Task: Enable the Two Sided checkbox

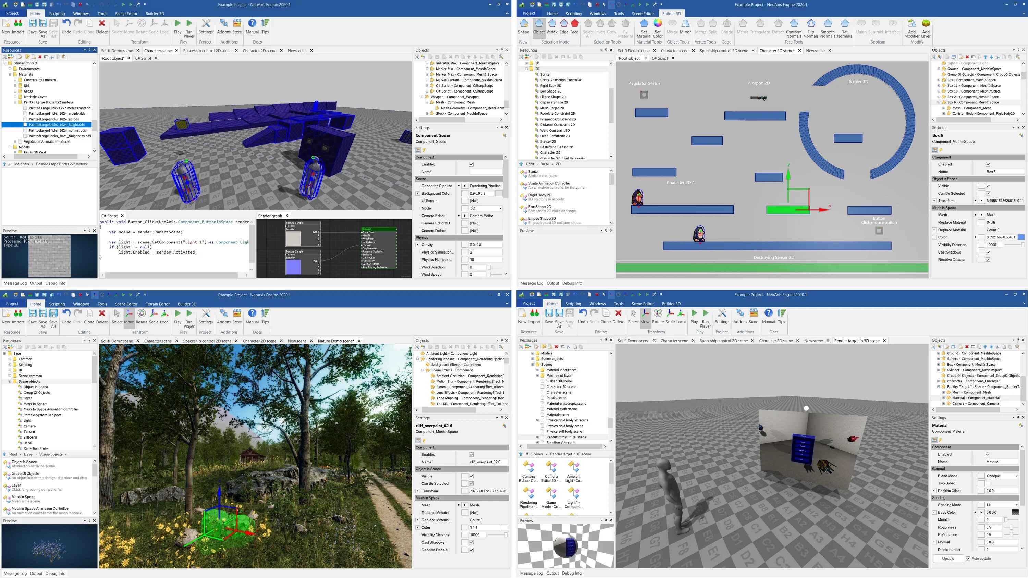Action: (988, 483)
